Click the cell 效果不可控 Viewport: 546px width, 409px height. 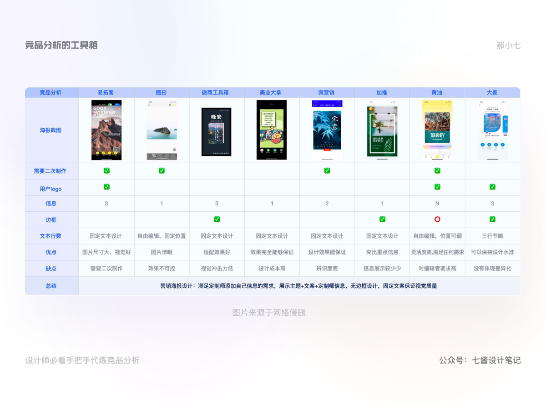(162, 268)
